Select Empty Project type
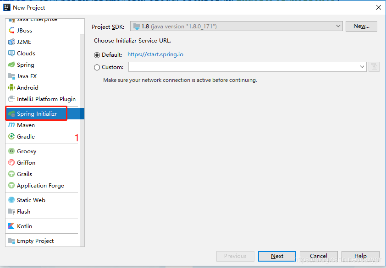 43,241
